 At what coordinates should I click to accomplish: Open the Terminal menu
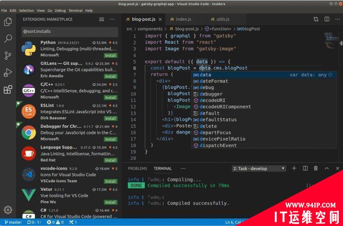pos(75,10)
